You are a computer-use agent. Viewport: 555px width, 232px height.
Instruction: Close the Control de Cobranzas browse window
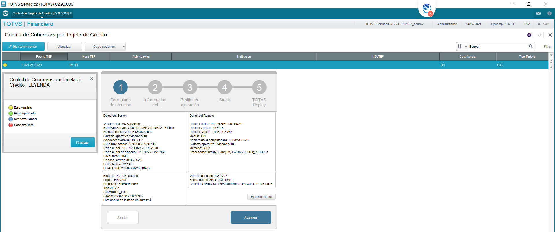coord(550,35)
